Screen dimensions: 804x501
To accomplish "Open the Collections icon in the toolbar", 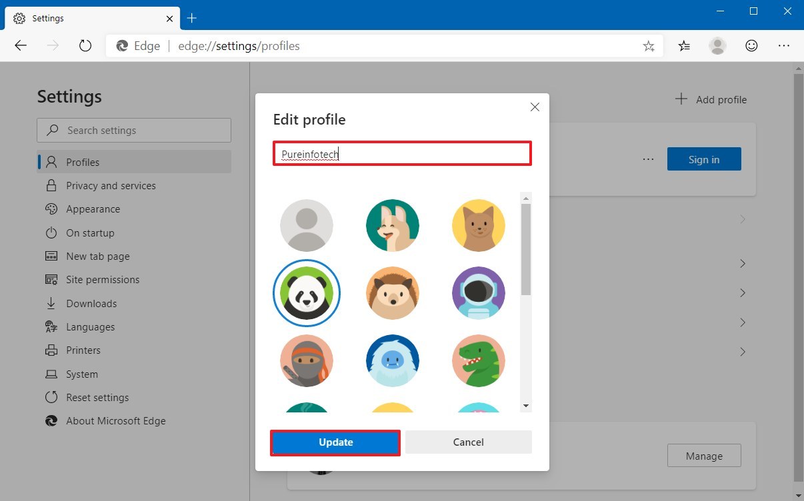I will (683, 45).
